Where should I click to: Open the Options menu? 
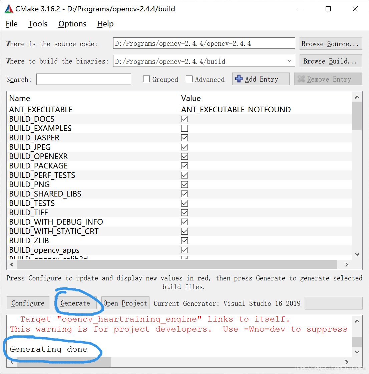(x=72, y=24)
